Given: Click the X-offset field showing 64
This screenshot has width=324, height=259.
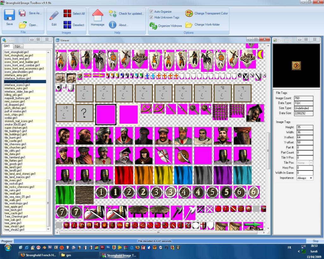Looking at the screenshot, I should (305, 138).
